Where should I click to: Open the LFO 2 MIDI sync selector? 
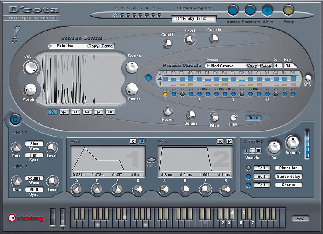pos(34,189)
